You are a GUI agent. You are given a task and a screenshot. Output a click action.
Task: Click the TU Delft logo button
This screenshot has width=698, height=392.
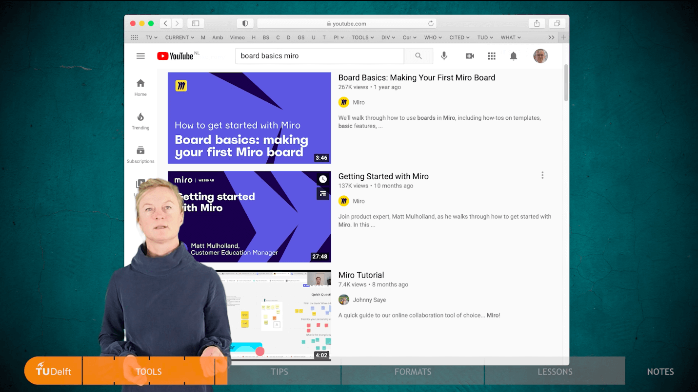coord(54,371)
